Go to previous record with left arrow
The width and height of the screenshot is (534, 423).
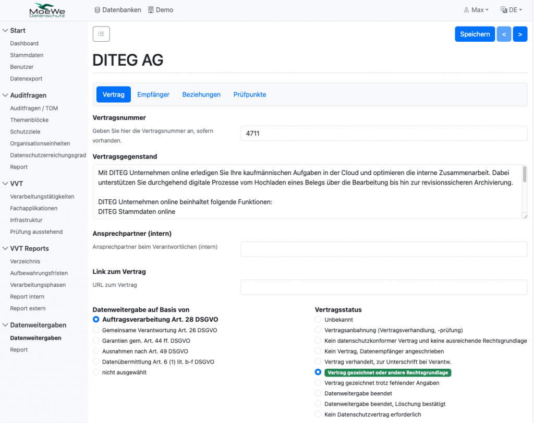503,34
